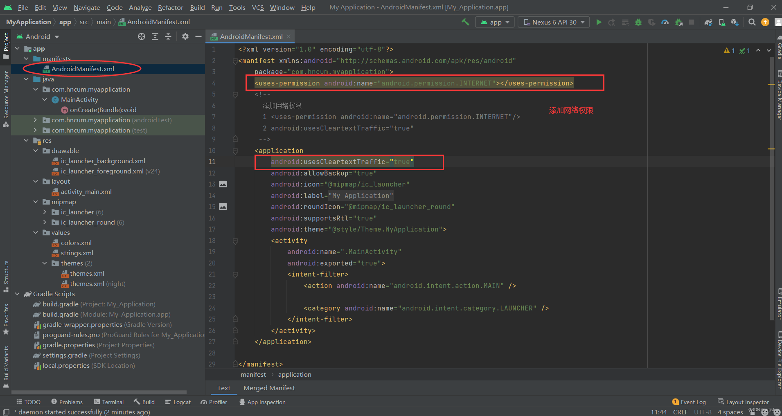Open the Nexus 6 API 30 device dropdown
The width and height of the screenshot is (782, 416).
[554, 22]
